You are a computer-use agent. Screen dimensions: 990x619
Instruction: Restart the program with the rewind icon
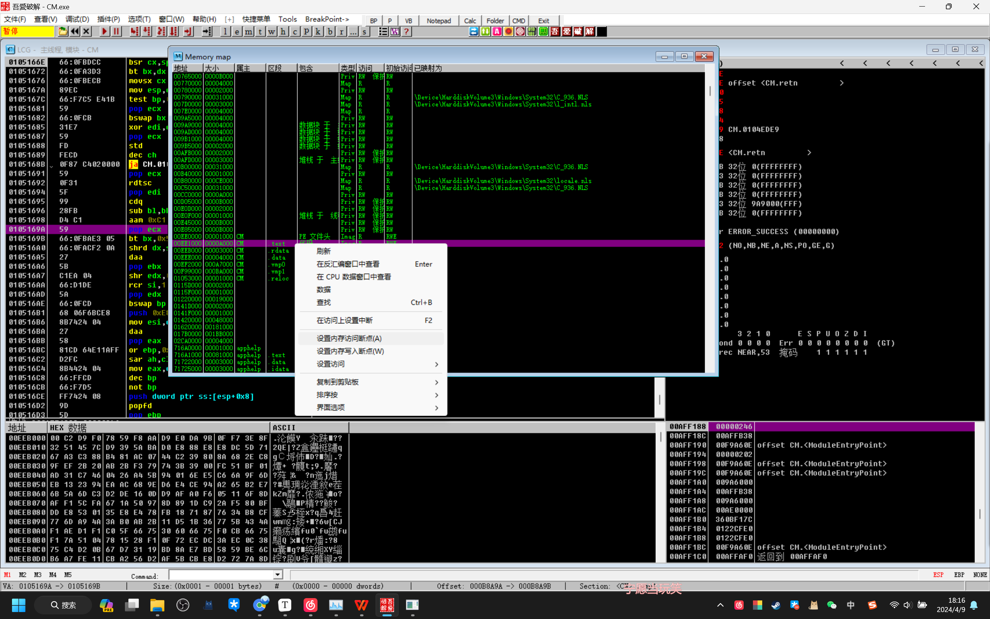tap(75, 31)
